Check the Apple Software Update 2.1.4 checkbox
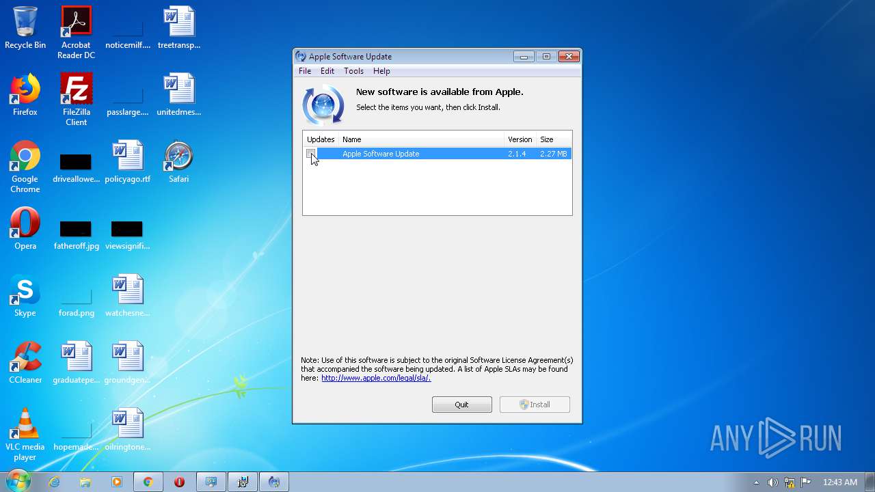 (311, 154)
